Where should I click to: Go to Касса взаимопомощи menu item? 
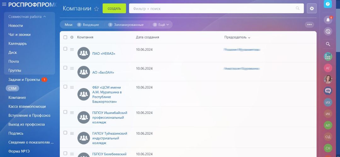point(27,106)
